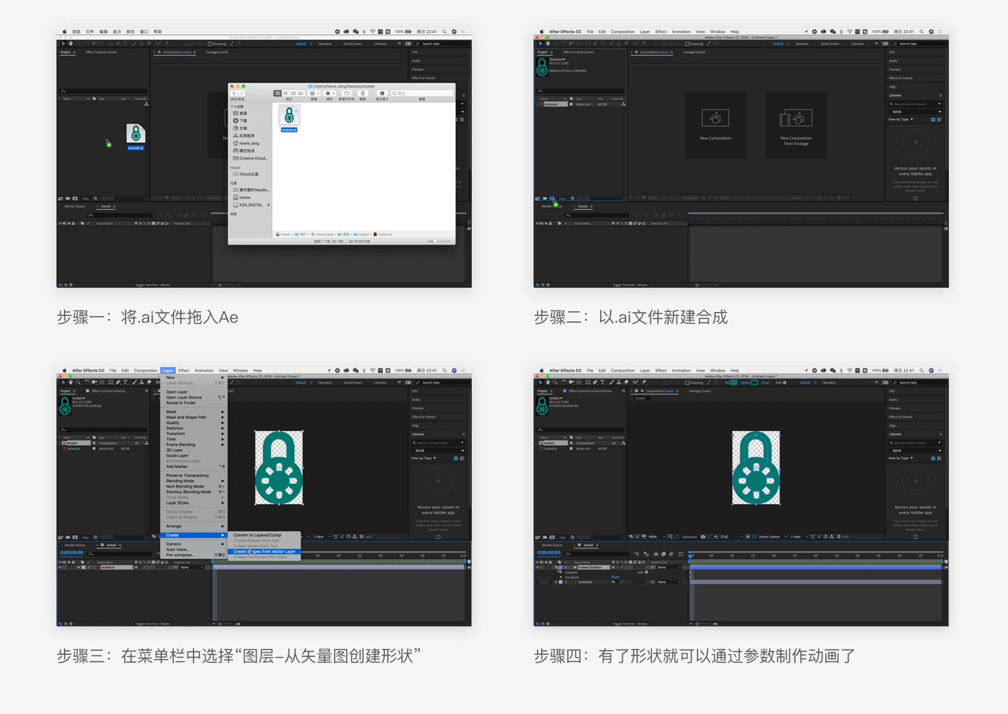Click New Composition From Footage in step two

click(x=796, y=125)
